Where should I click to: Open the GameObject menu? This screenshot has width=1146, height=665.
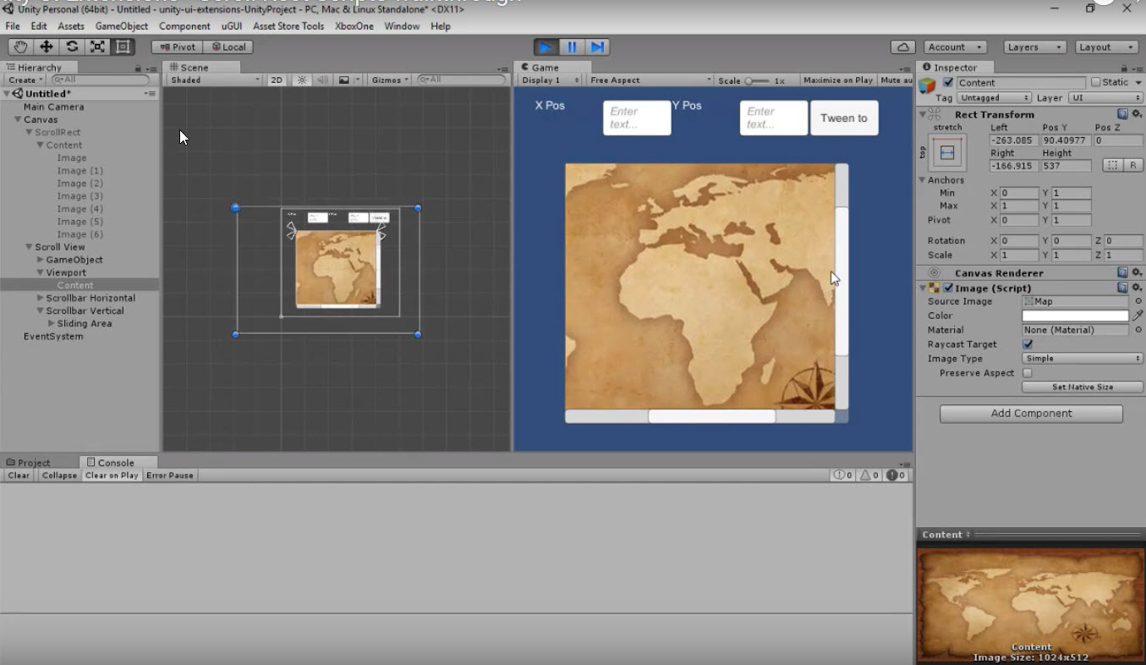(x=122, y=26)
